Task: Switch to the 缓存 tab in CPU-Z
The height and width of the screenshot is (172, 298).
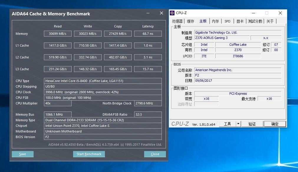Action: (190, 21)
